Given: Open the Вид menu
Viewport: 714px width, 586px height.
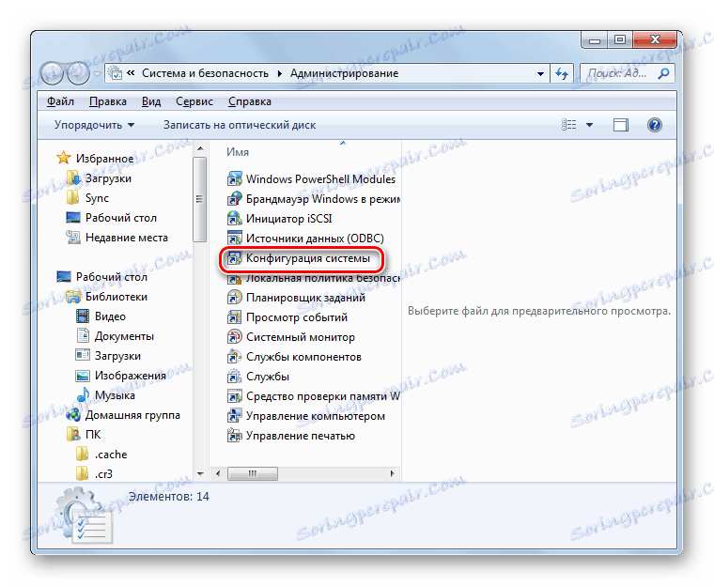Looking at the screenshot, I should (x=150, y=101).
